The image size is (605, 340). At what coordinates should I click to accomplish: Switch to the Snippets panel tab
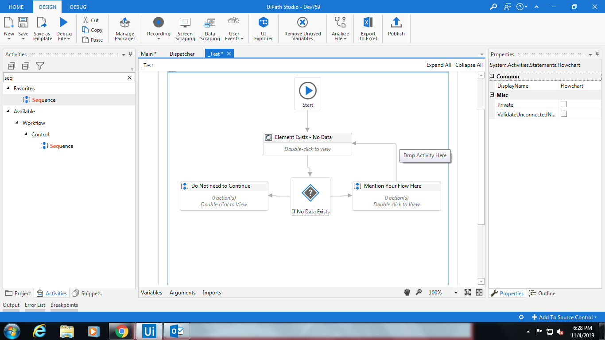87,293
